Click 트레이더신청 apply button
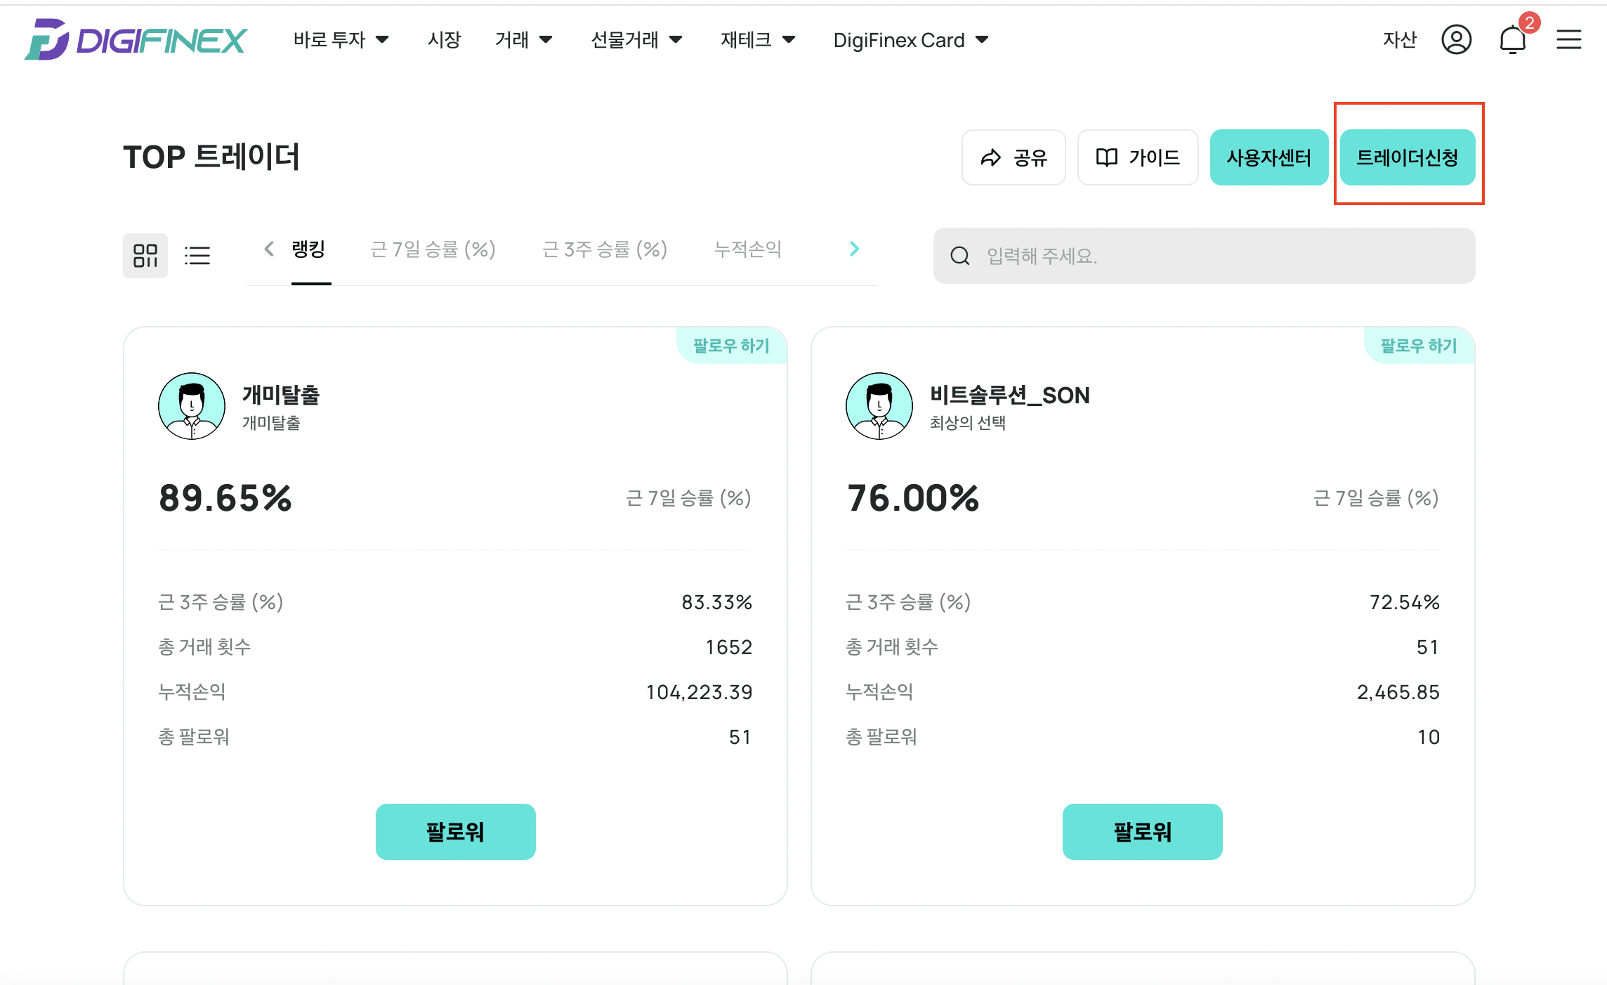The image size is (1607, 985). tap(1408, 157)
